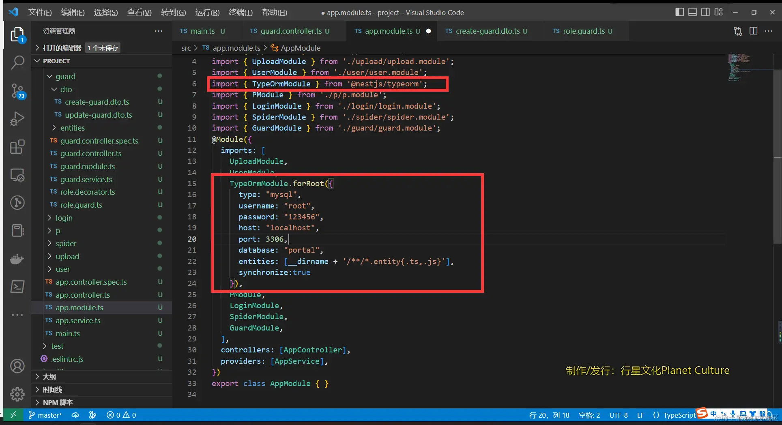
Task: Open the 终端(T) menu
Action: point(241,12)
